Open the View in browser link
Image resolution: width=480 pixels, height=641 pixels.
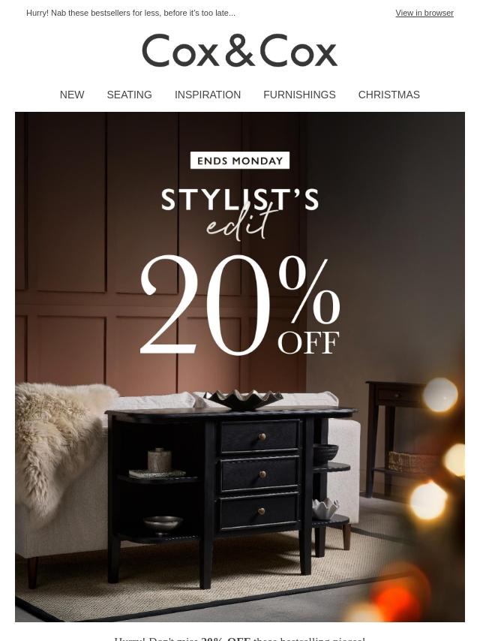[424, 13]
